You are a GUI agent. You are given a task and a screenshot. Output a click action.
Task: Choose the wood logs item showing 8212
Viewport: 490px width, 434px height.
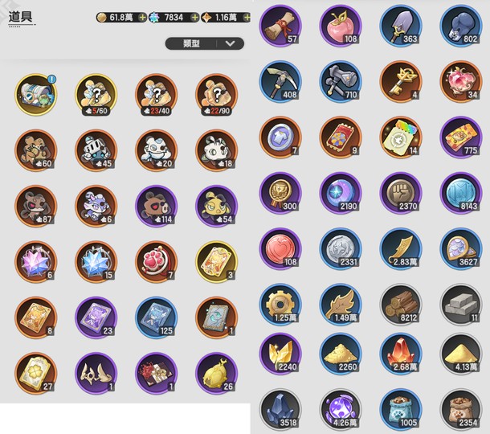[401, 305]
